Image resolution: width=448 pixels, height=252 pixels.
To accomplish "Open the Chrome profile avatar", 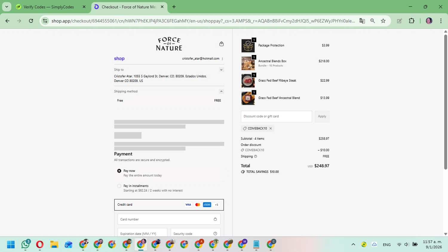I will [429, 21].
